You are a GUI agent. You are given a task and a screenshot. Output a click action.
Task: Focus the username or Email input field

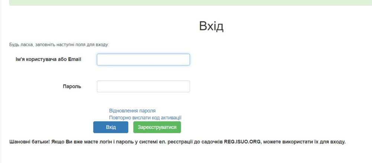tap(143, 59)
